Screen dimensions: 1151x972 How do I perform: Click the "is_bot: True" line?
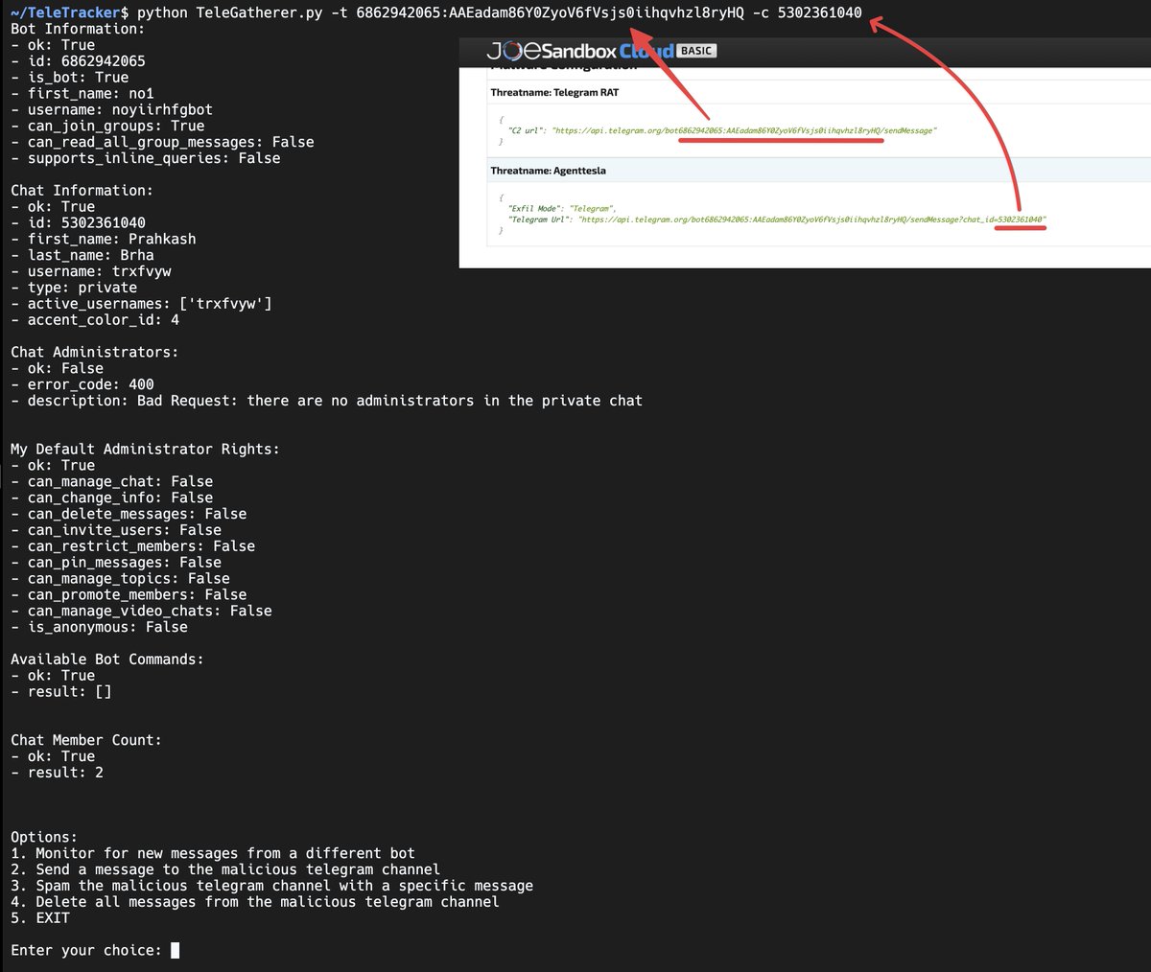tap(70, 78)
